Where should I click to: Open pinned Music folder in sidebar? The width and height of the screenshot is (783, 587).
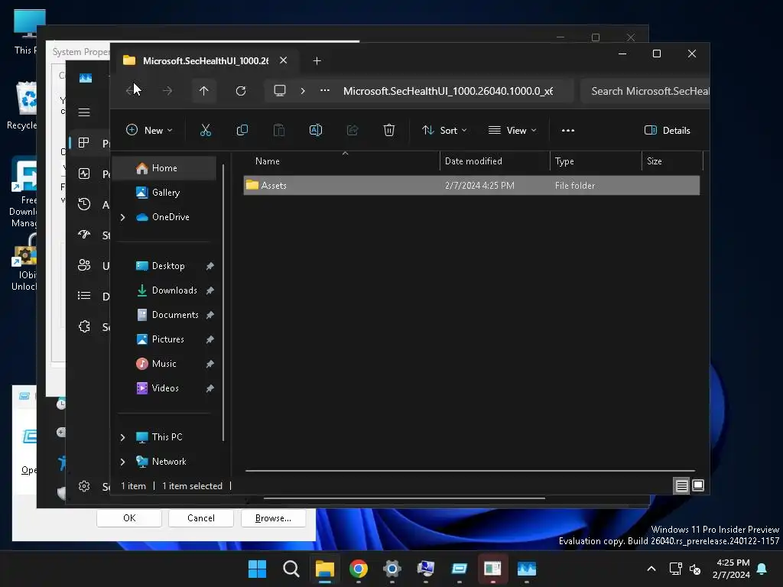(164, 364)
